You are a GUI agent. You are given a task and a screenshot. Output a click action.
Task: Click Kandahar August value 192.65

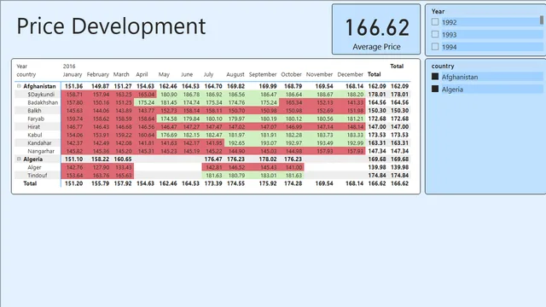[236, 143]
